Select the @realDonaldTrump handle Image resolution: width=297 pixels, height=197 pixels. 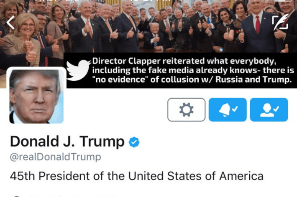[x=55, y=157]
